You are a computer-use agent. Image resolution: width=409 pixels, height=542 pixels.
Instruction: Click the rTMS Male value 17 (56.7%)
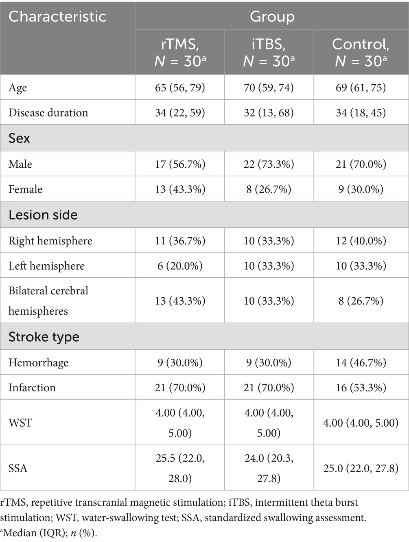point(180,164)
